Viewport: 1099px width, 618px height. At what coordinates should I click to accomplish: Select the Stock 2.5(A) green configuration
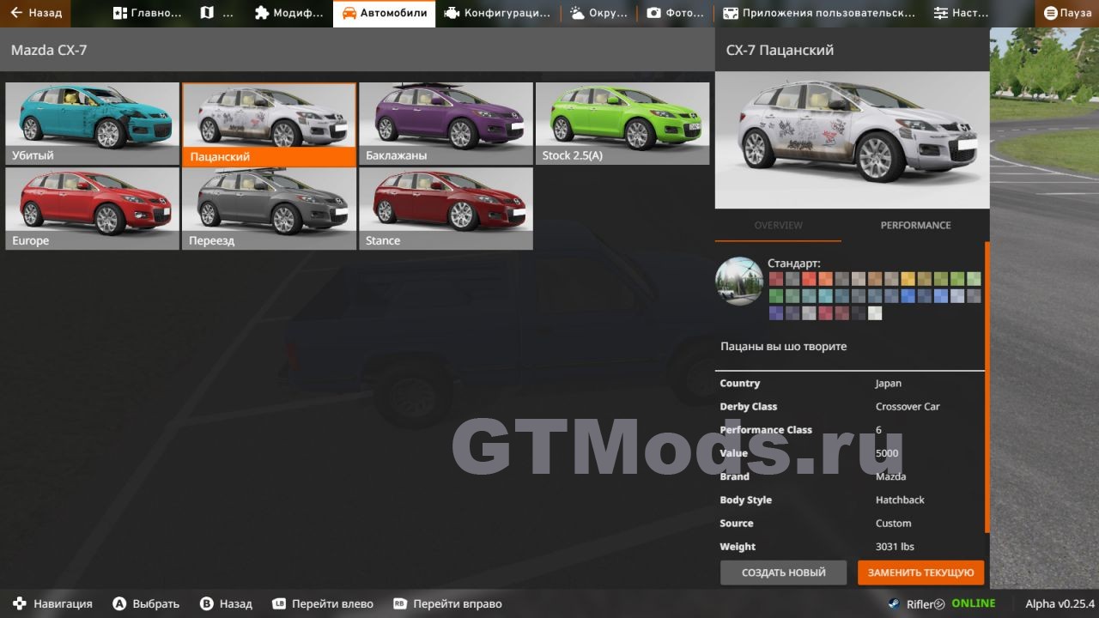point(622,124)
